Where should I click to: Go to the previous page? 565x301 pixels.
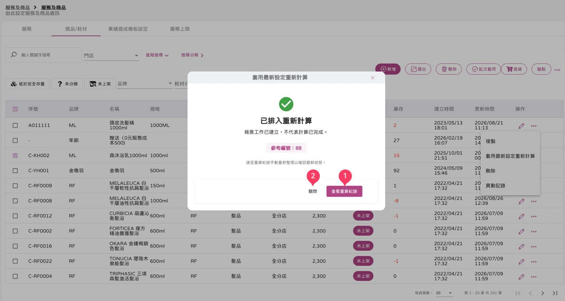[x=530, y=293]
